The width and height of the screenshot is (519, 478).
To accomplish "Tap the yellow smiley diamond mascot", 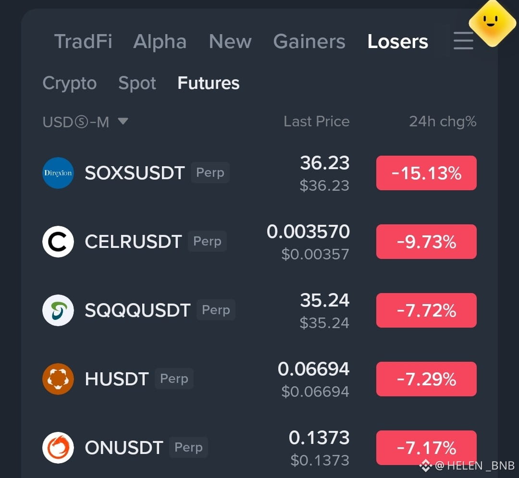I will click(492, 23).
